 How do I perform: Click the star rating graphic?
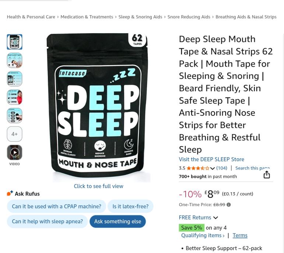pos(198,168)
